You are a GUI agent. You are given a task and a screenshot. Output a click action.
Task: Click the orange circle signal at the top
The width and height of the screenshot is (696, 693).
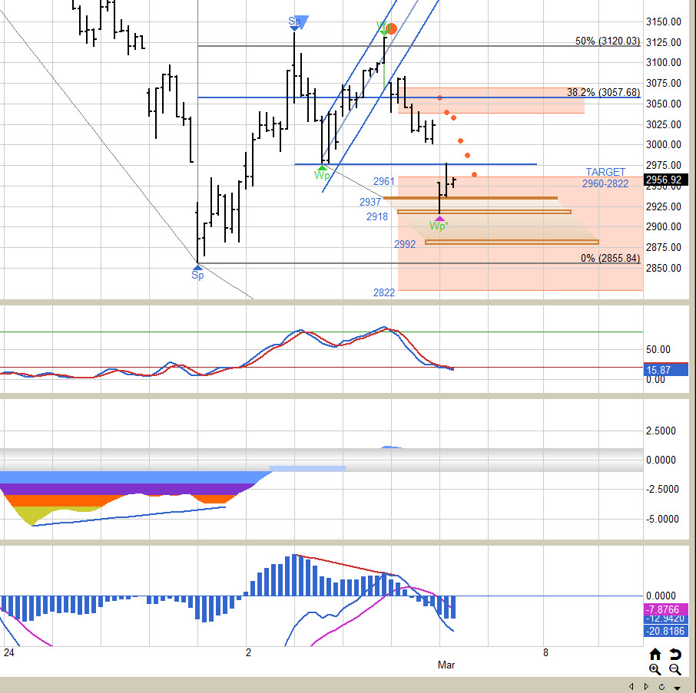pyautogui.click(x=391, y=29)
